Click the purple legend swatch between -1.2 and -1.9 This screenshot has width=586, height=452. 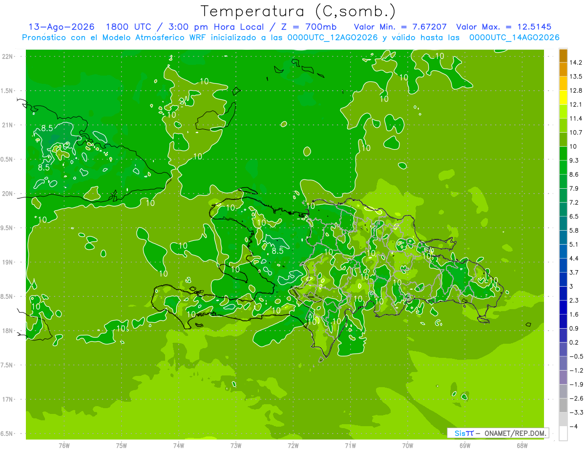point(563,377)
